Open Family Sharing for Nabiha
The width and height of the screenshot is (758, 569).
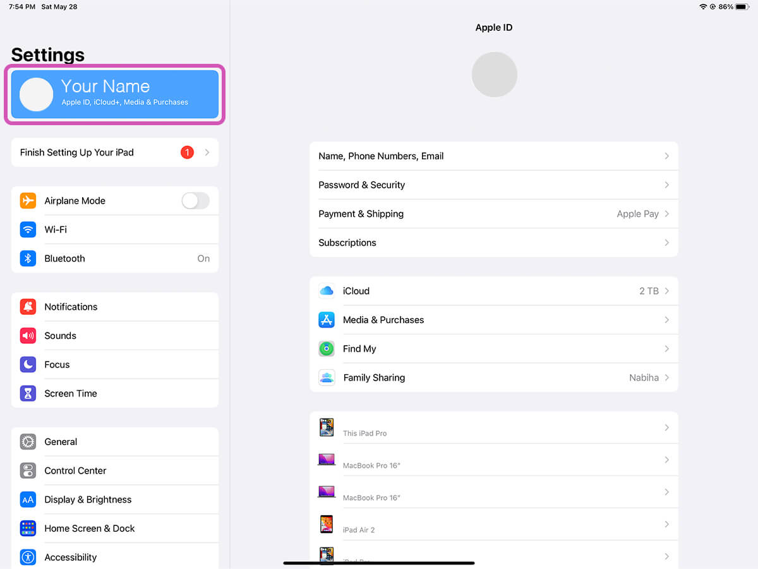pyautogui.click(x=493, y=377)
